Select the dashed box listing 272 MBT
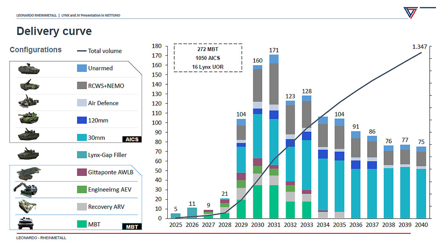Viewport: 436px width, 243px height. [x=208, y=57]
